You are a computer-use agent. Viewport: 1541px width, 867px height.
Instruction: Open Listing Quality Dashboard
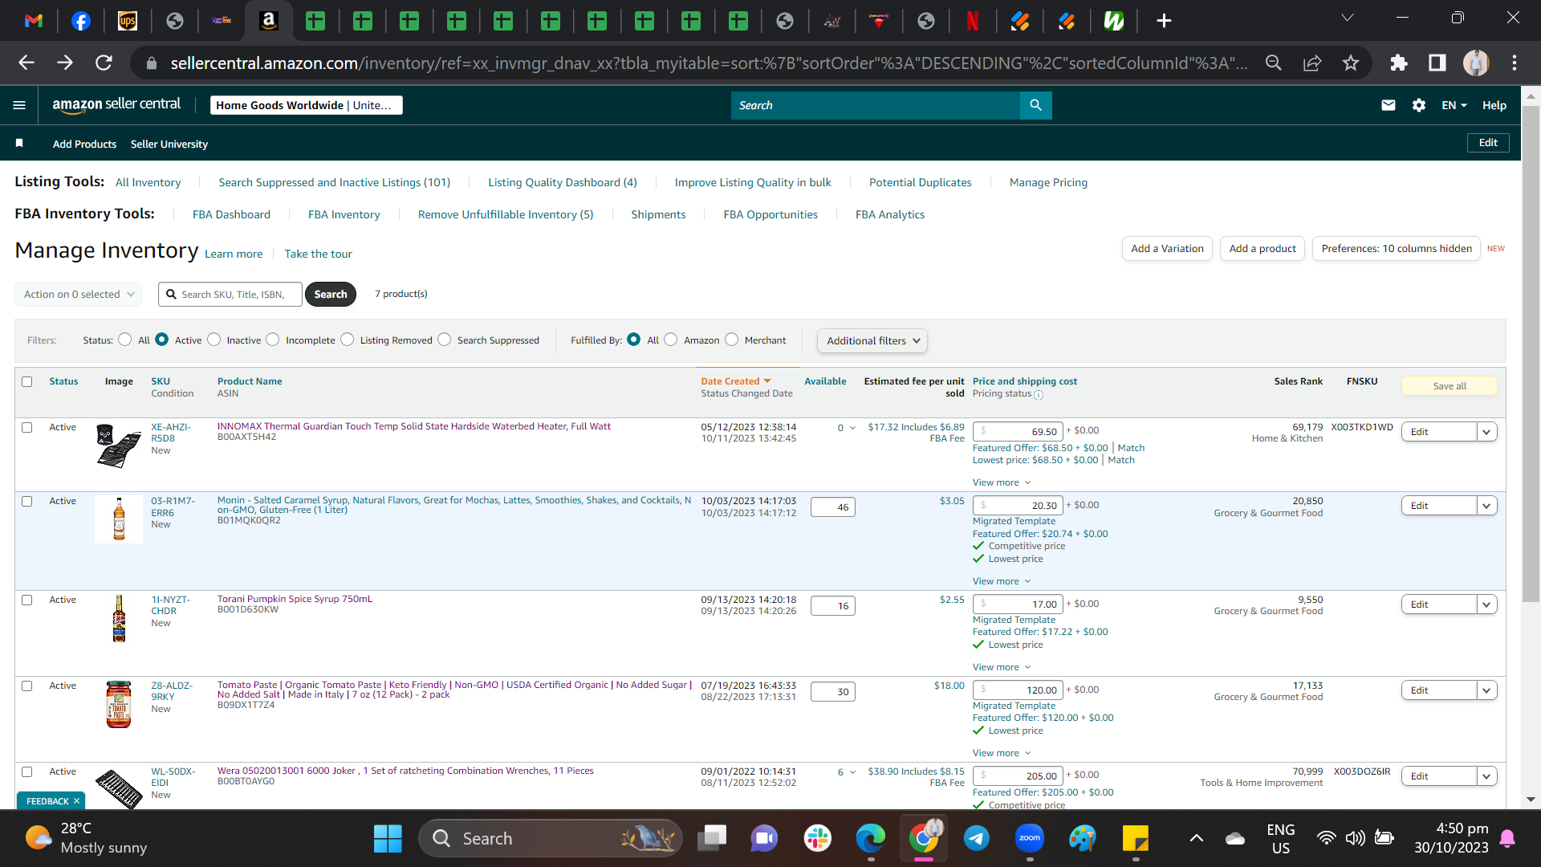point(563,183)
